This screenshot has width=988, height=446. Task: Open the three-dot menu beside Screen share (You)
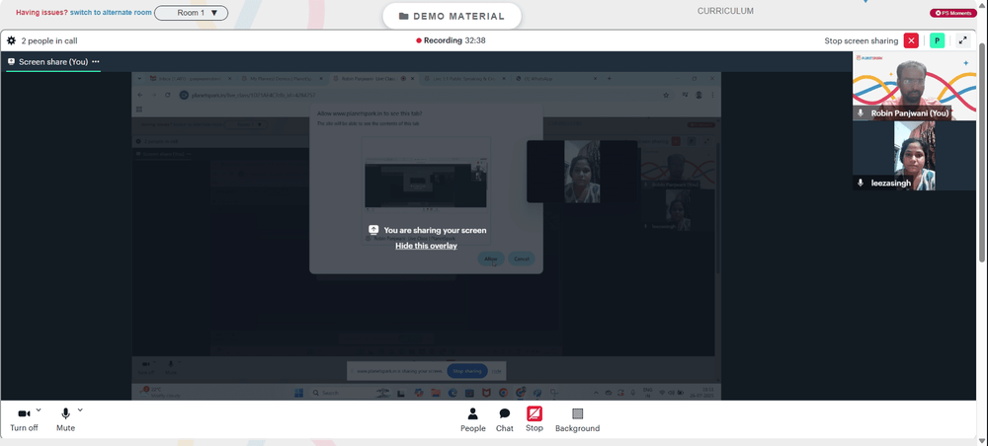tap(96, 61)
